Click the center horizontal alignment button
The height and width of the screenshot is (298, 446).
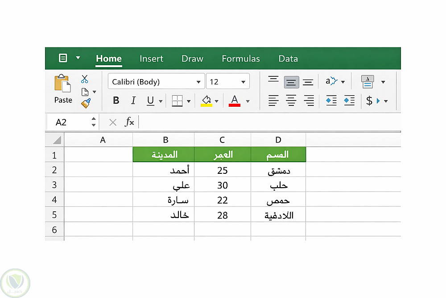click(x=291, y=101)
